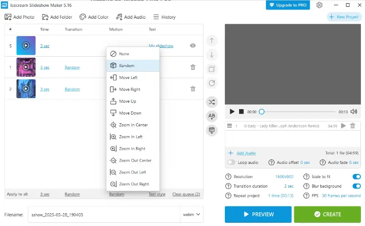This screenshot has width=365, height=226.
Task: Open the Resolution help icon
Action: click(229, 177)
